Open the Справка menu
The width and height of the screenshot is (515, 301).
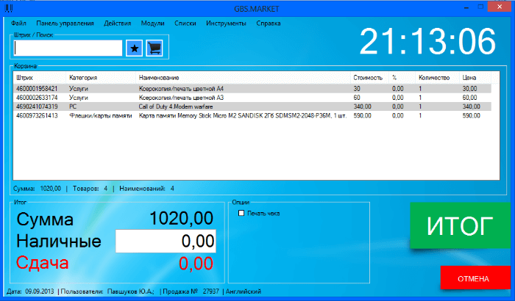coord(269,23)
